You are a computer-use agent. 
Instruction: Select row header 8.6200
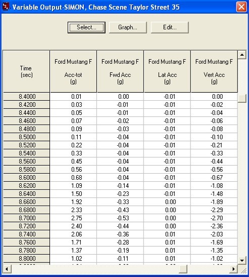[26, 186]
